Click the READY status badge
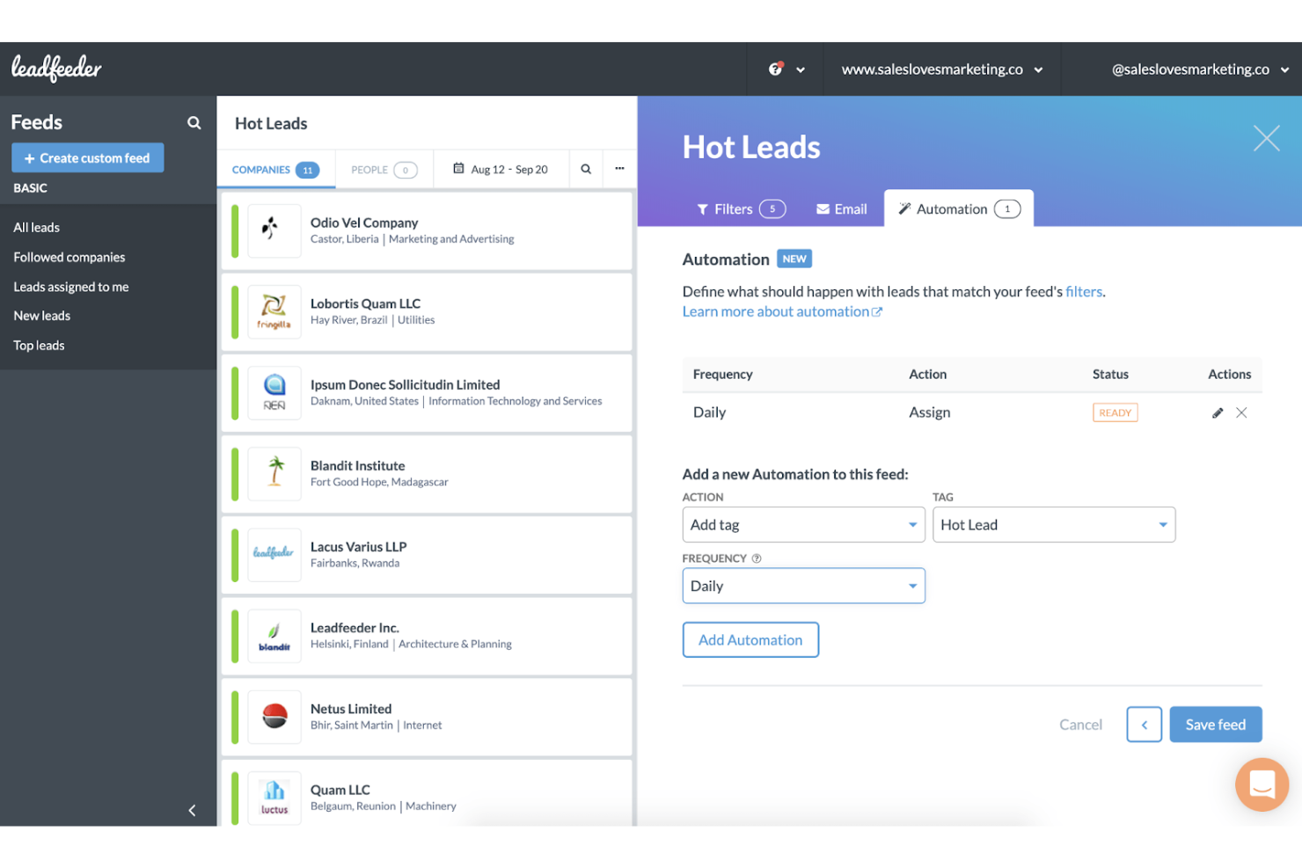The width and height of the screenshot is (1302, 868). click(x=1115, y=412)
